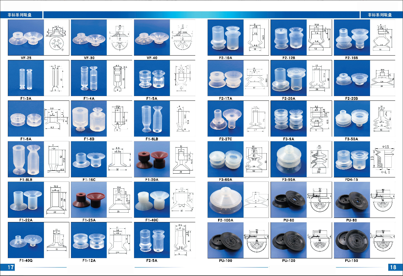Click the F2-100A product name label
The height and width of the screenshot is (276, 403).
[x=226, y=220]
